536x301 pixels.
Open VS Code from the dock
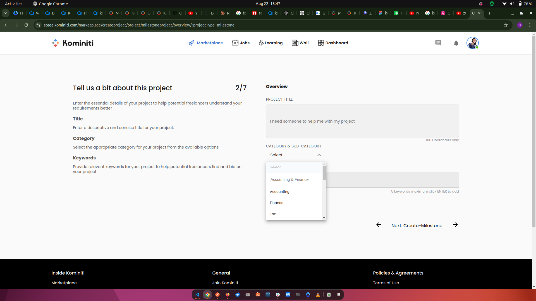[197, 295]
